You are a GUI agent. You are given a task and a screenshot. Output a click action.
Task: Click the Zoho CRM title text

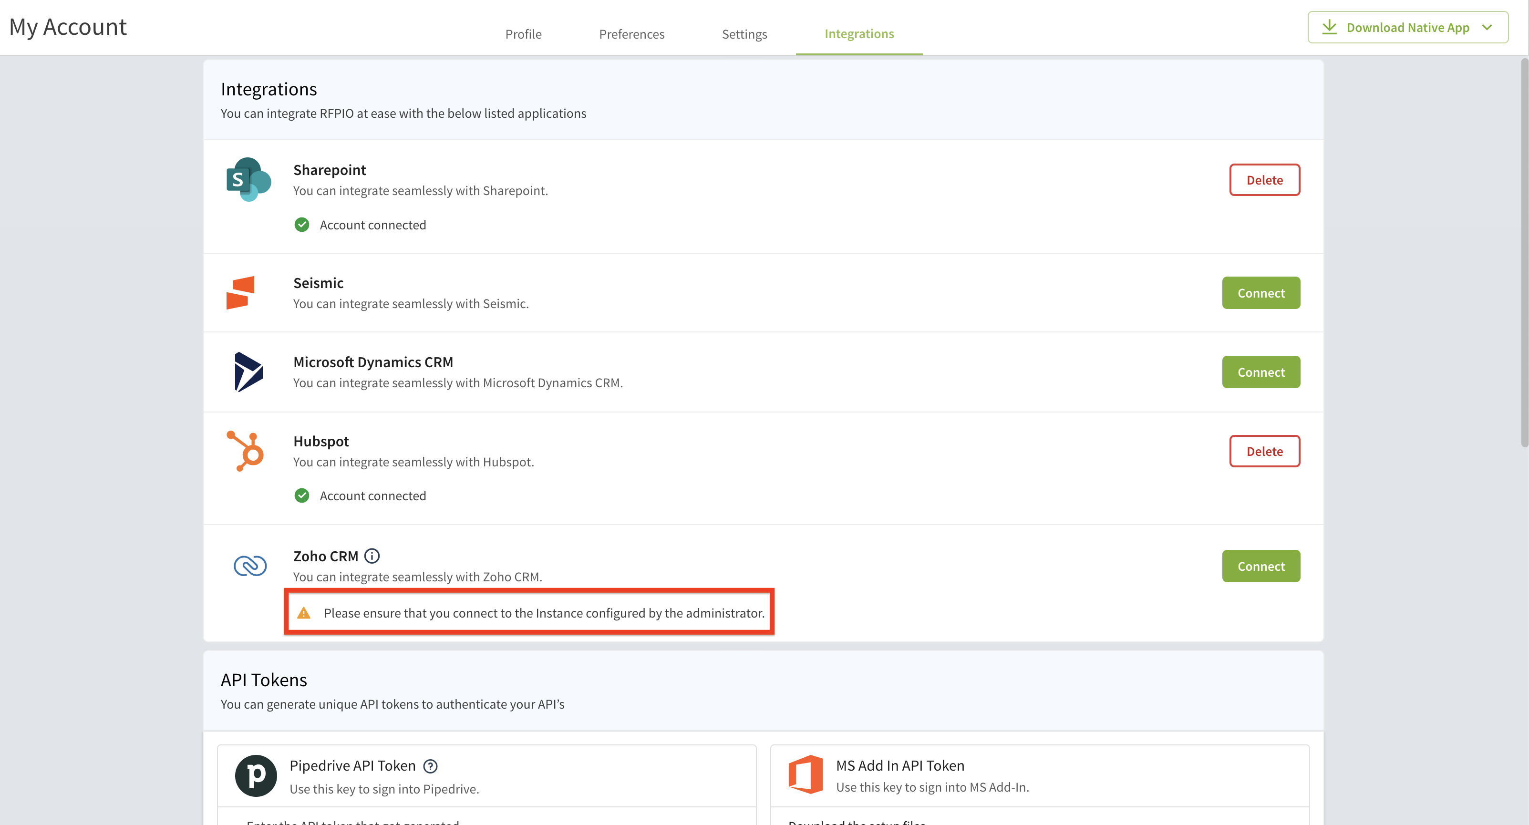coord(326,556)
